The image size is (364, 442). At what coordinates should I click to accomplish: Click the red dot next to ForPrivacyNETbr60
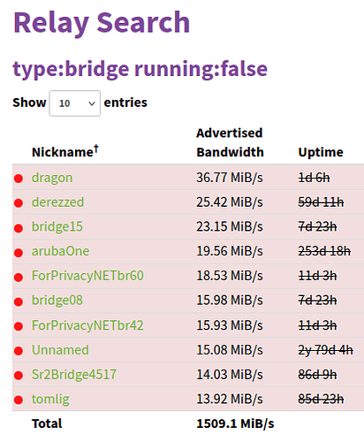tap(19, 277)
